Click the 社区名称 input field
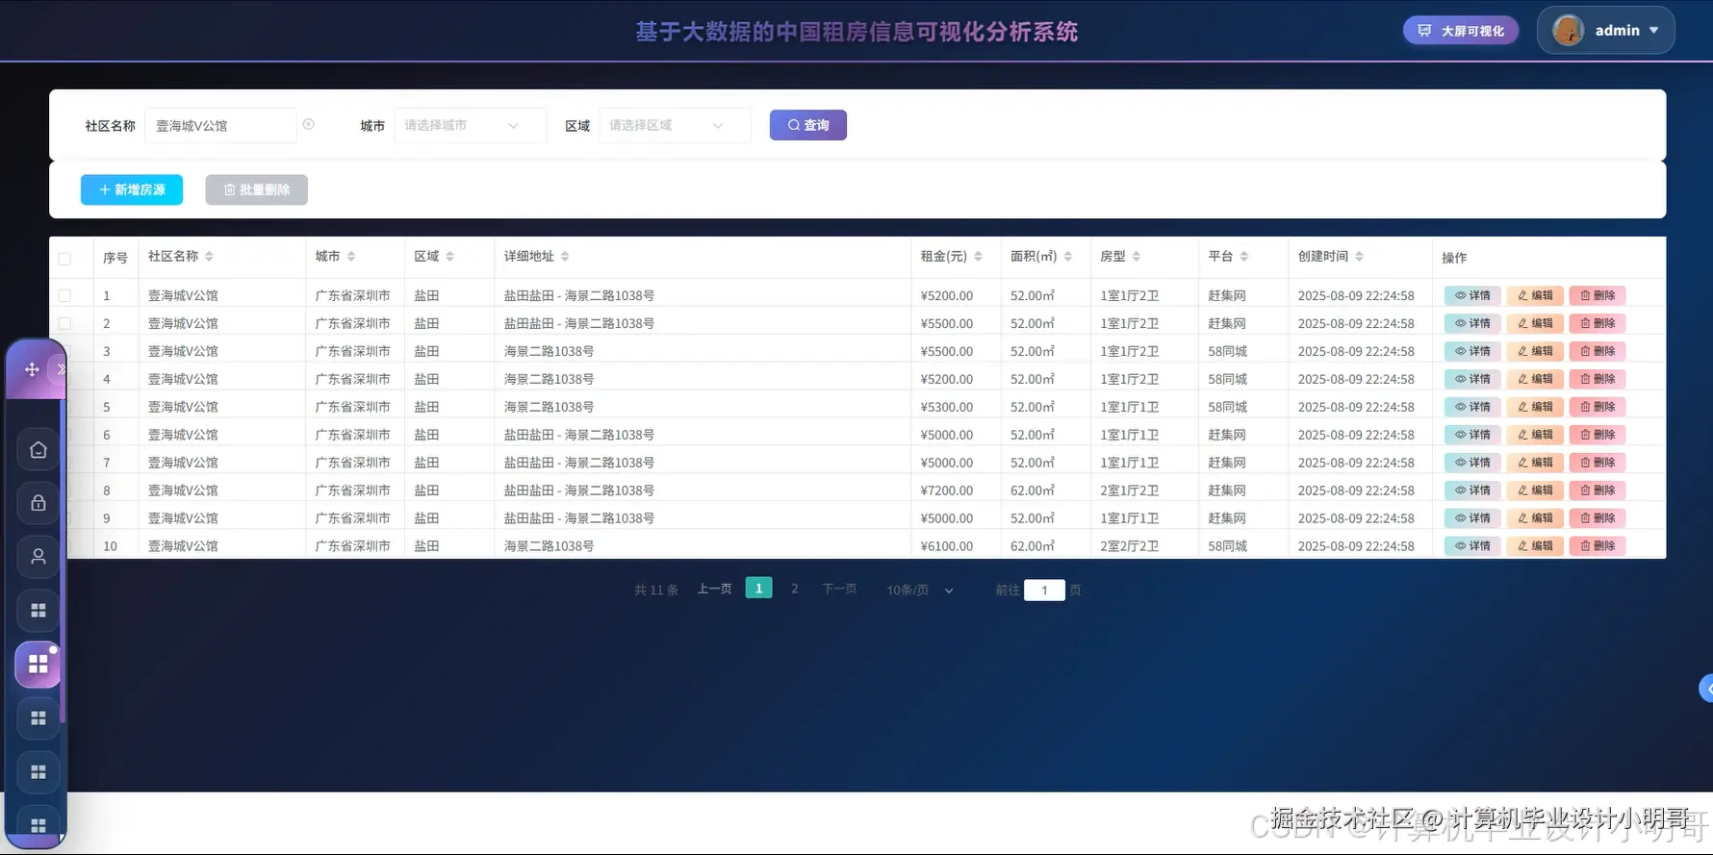Viewport: 1713px width, 855px height. [220, 125]
